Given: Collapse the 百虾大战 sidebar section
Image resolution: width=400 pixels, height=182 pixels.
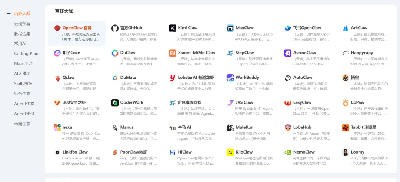Looking at the screenshot, I should (x=9, y=14).
